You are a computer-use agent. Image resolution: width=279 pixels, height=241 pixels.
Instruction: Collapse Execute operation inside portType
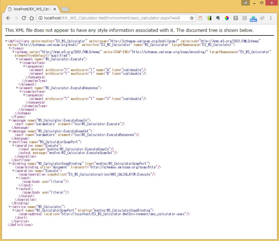[x=13, y=145]
